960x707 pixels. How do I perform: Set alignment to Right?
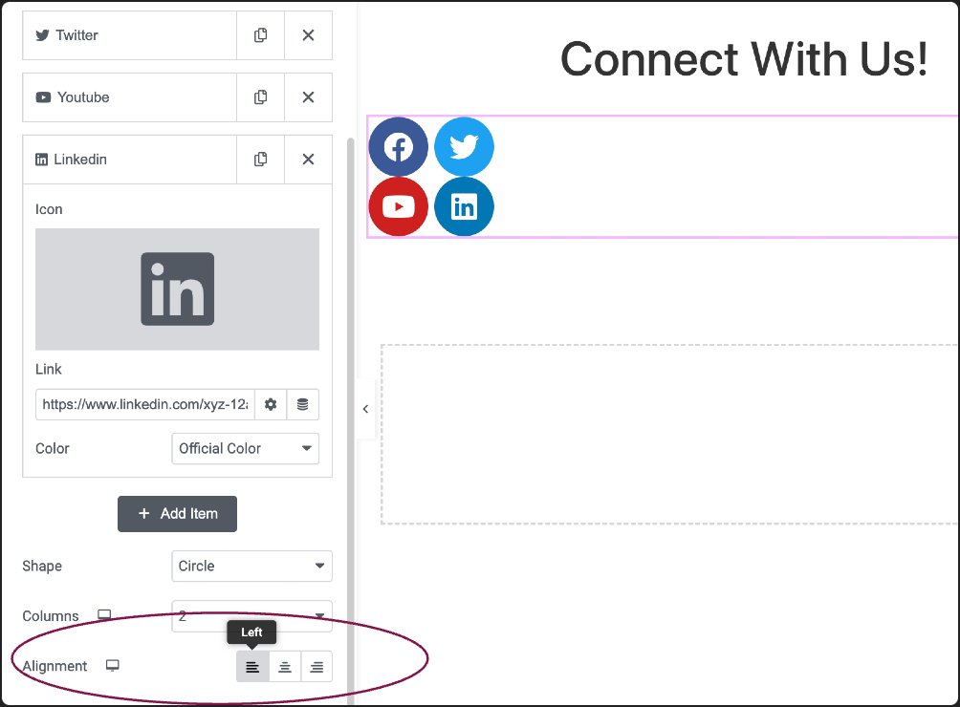316,667
